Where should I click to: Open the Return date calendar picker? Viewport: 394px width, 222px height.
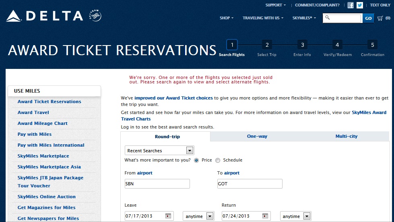point(266,216)
